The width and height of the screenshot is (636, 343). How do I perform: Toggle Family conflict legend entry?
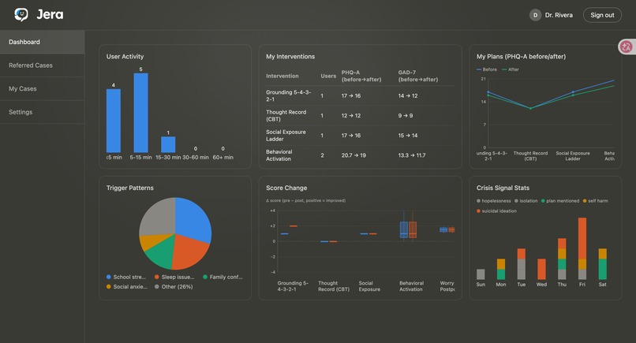point(223,277)
